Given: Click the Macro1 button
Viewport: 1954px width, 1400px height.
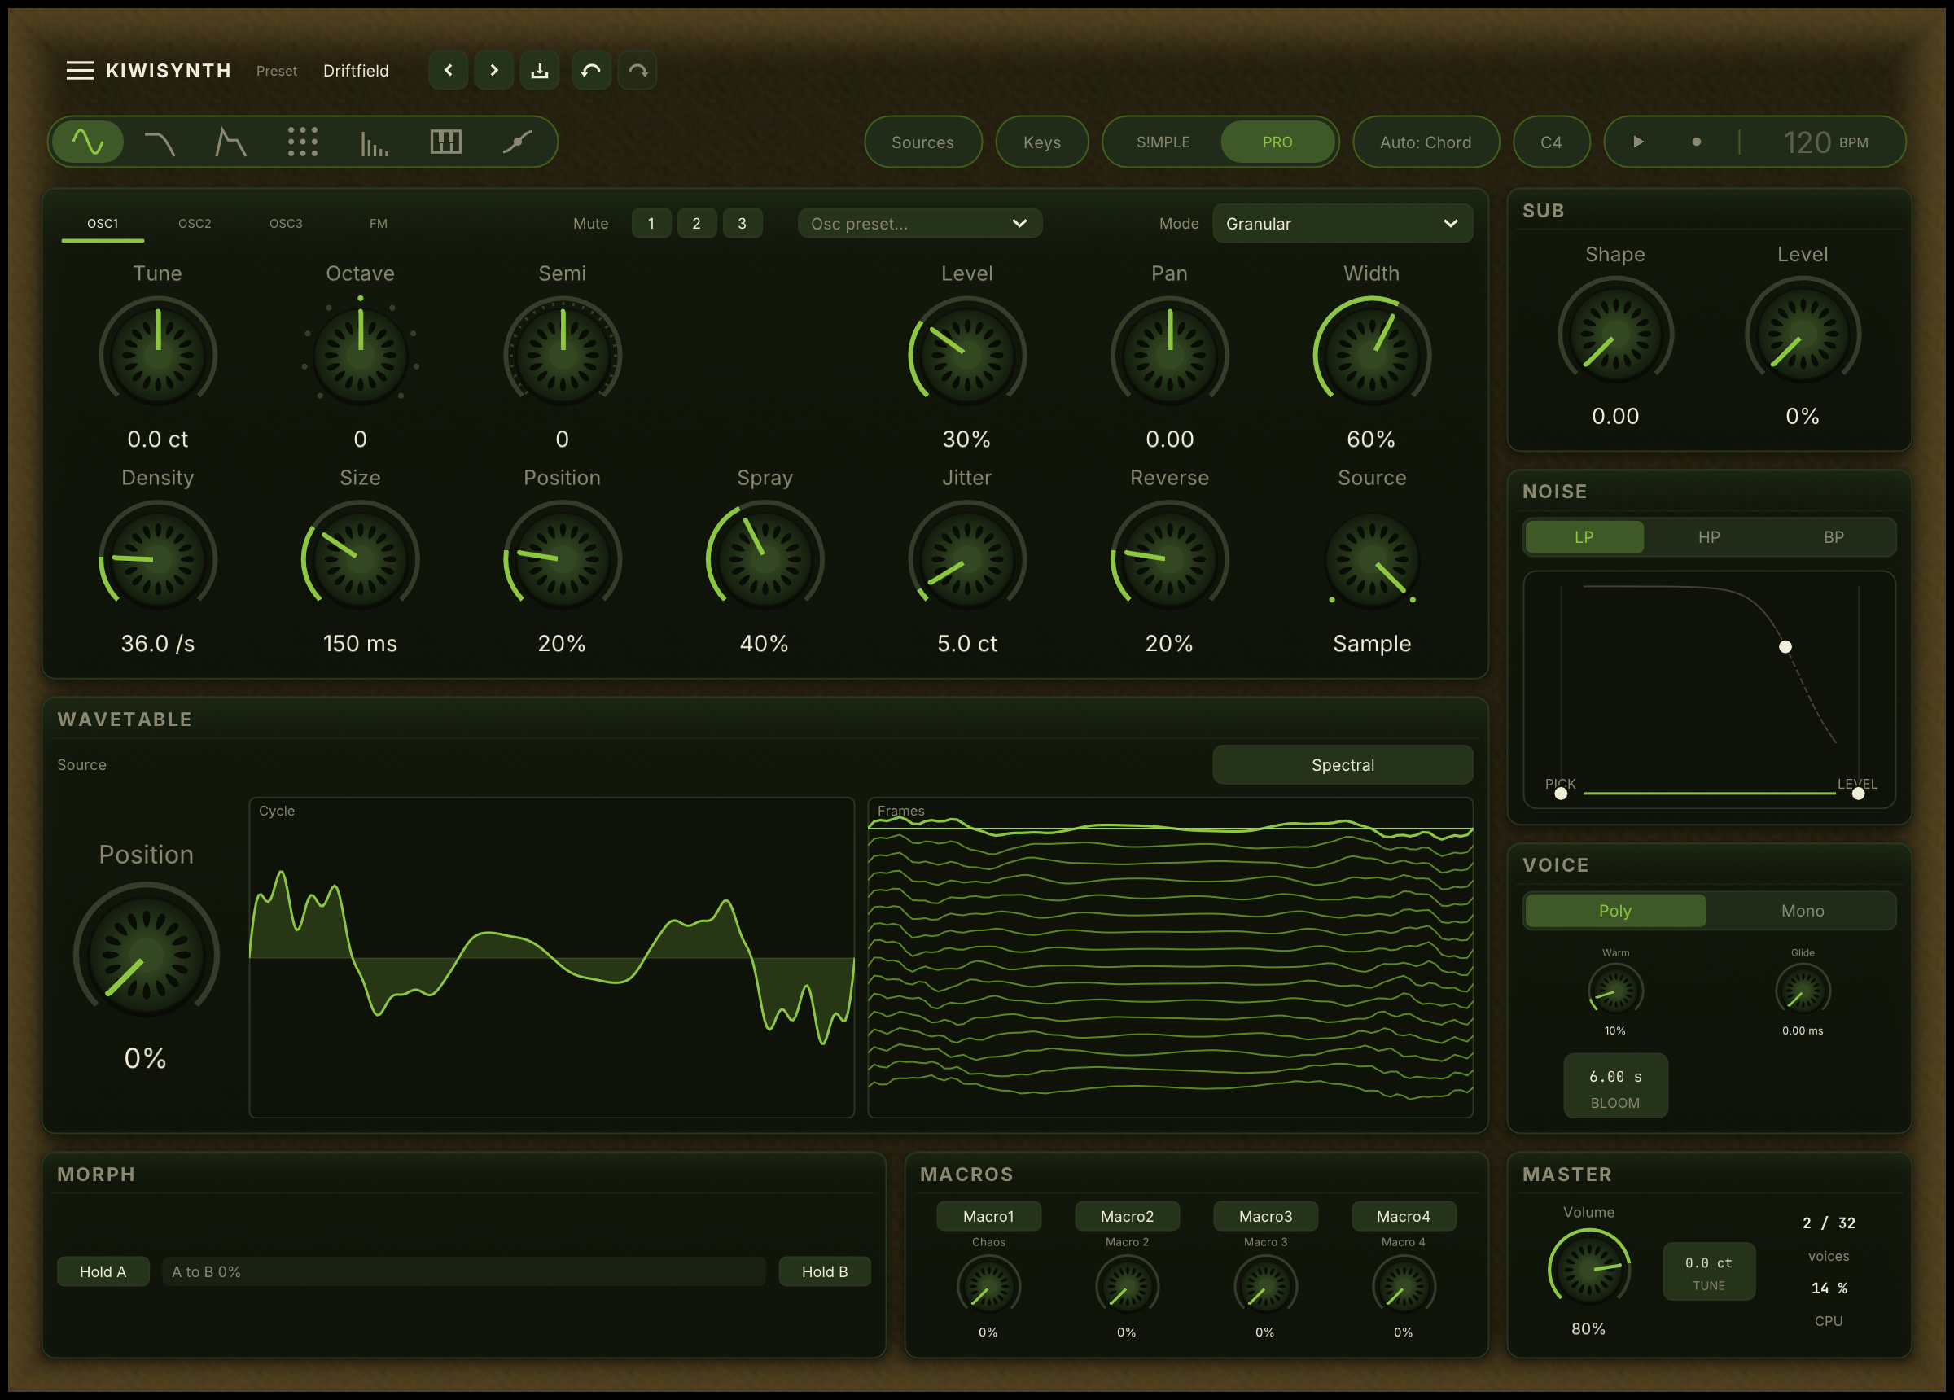Looking at the screenshot, I should tap(988, 1218).
